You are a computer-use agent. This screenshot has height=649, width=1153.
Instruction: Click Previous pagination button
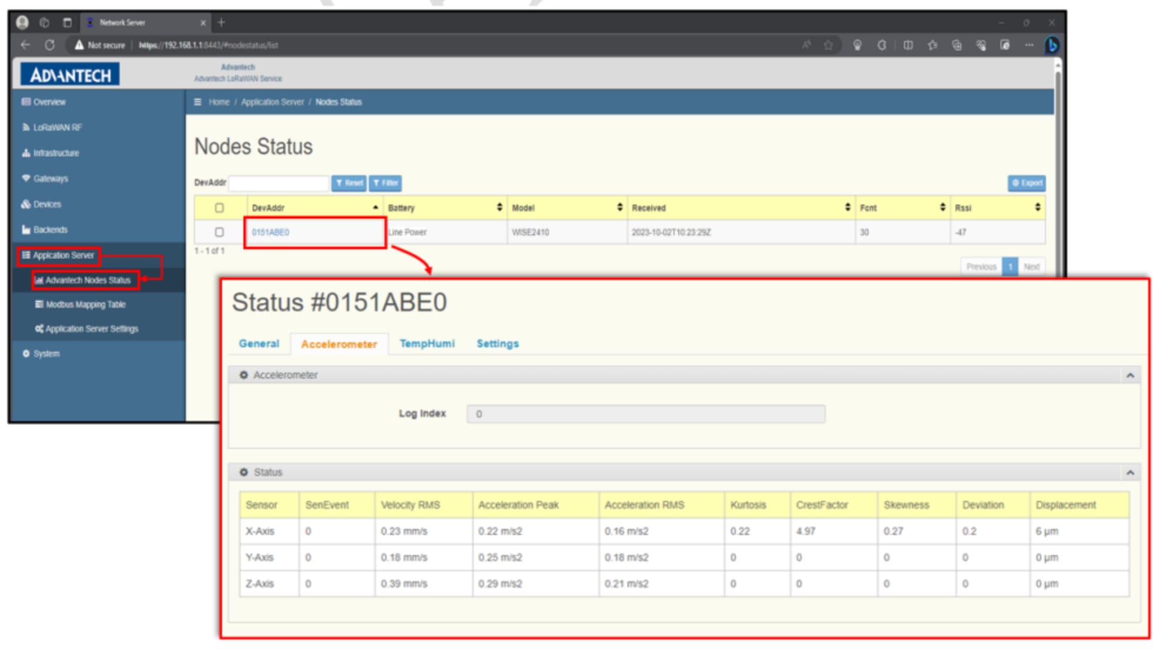[x=981, y=266]
